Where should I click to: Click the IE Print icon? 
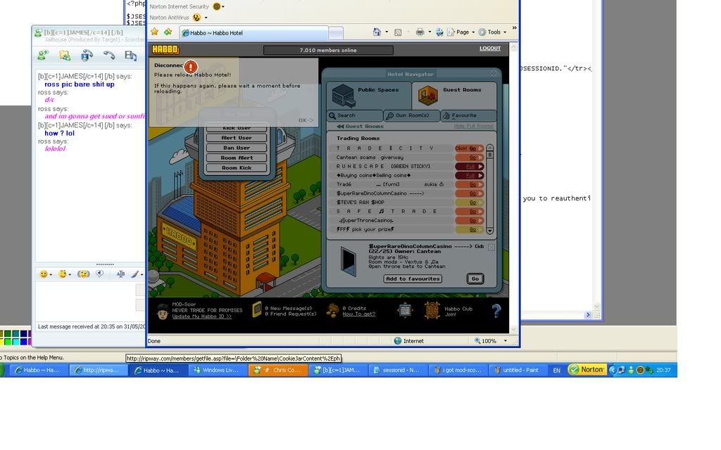[420, 32]
